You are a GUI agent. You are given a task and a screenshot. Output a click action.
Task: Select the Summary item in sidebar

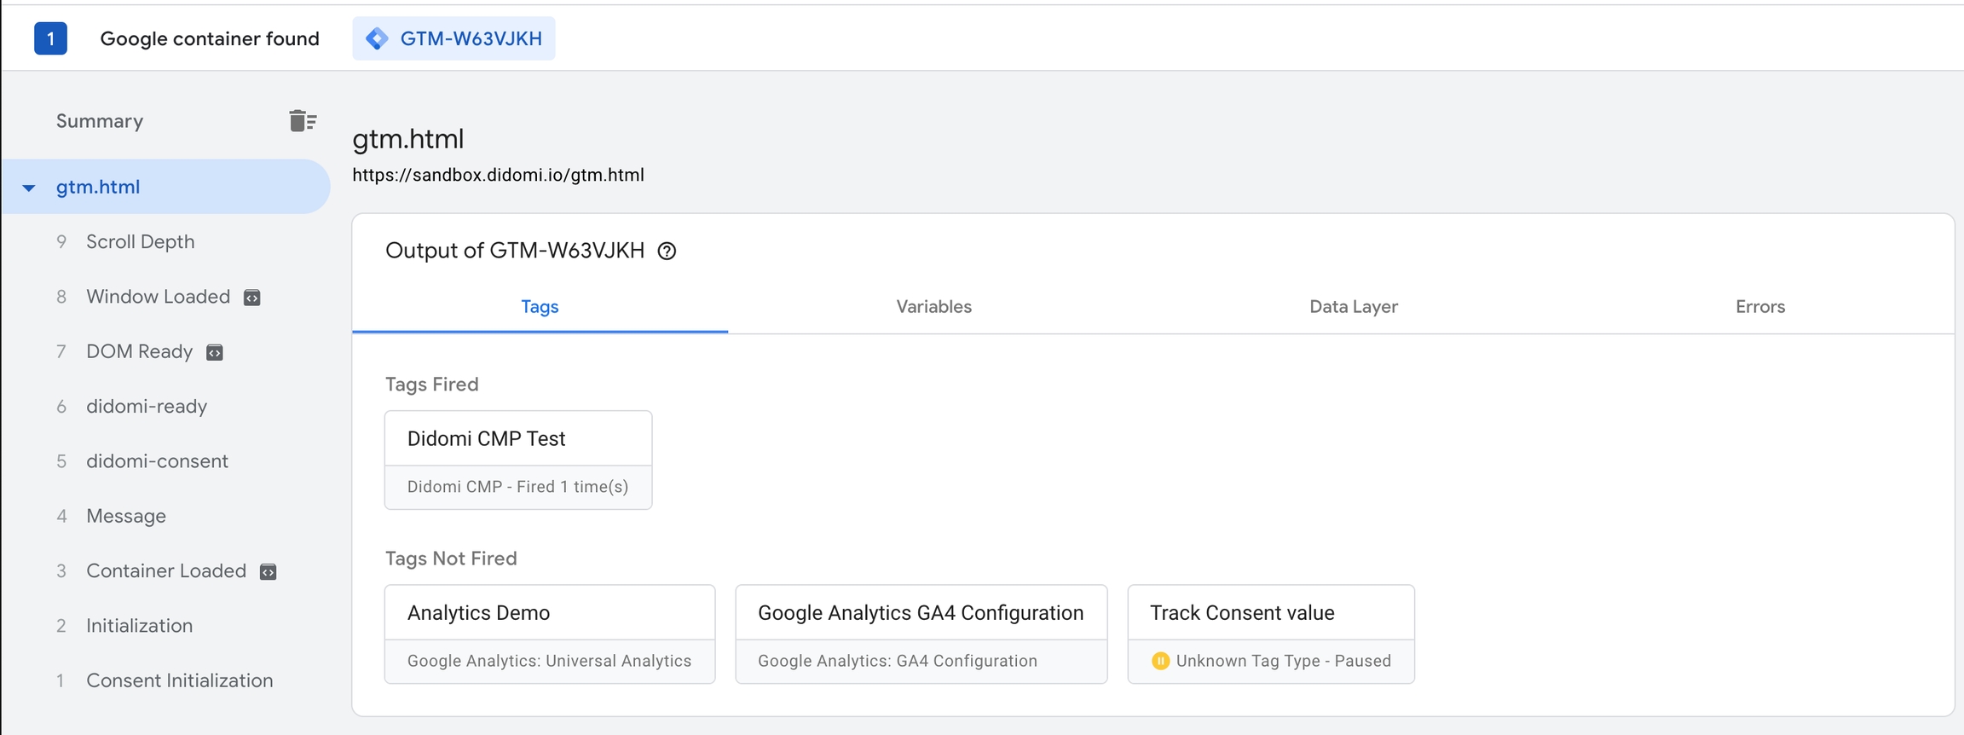click(100, 121)
